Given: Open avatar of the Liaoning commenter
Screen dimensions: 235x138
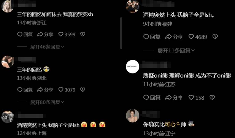Looking at the screenshot, I should click(x=133, y=115).
